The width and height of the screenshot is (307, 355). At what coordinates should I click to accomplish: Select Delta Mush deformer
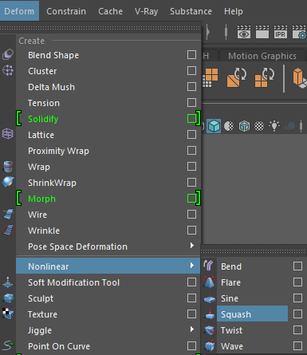point(51,87)
